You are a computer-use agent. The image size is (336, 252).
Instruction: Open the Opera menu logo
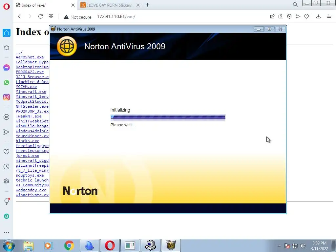[7, 7]
